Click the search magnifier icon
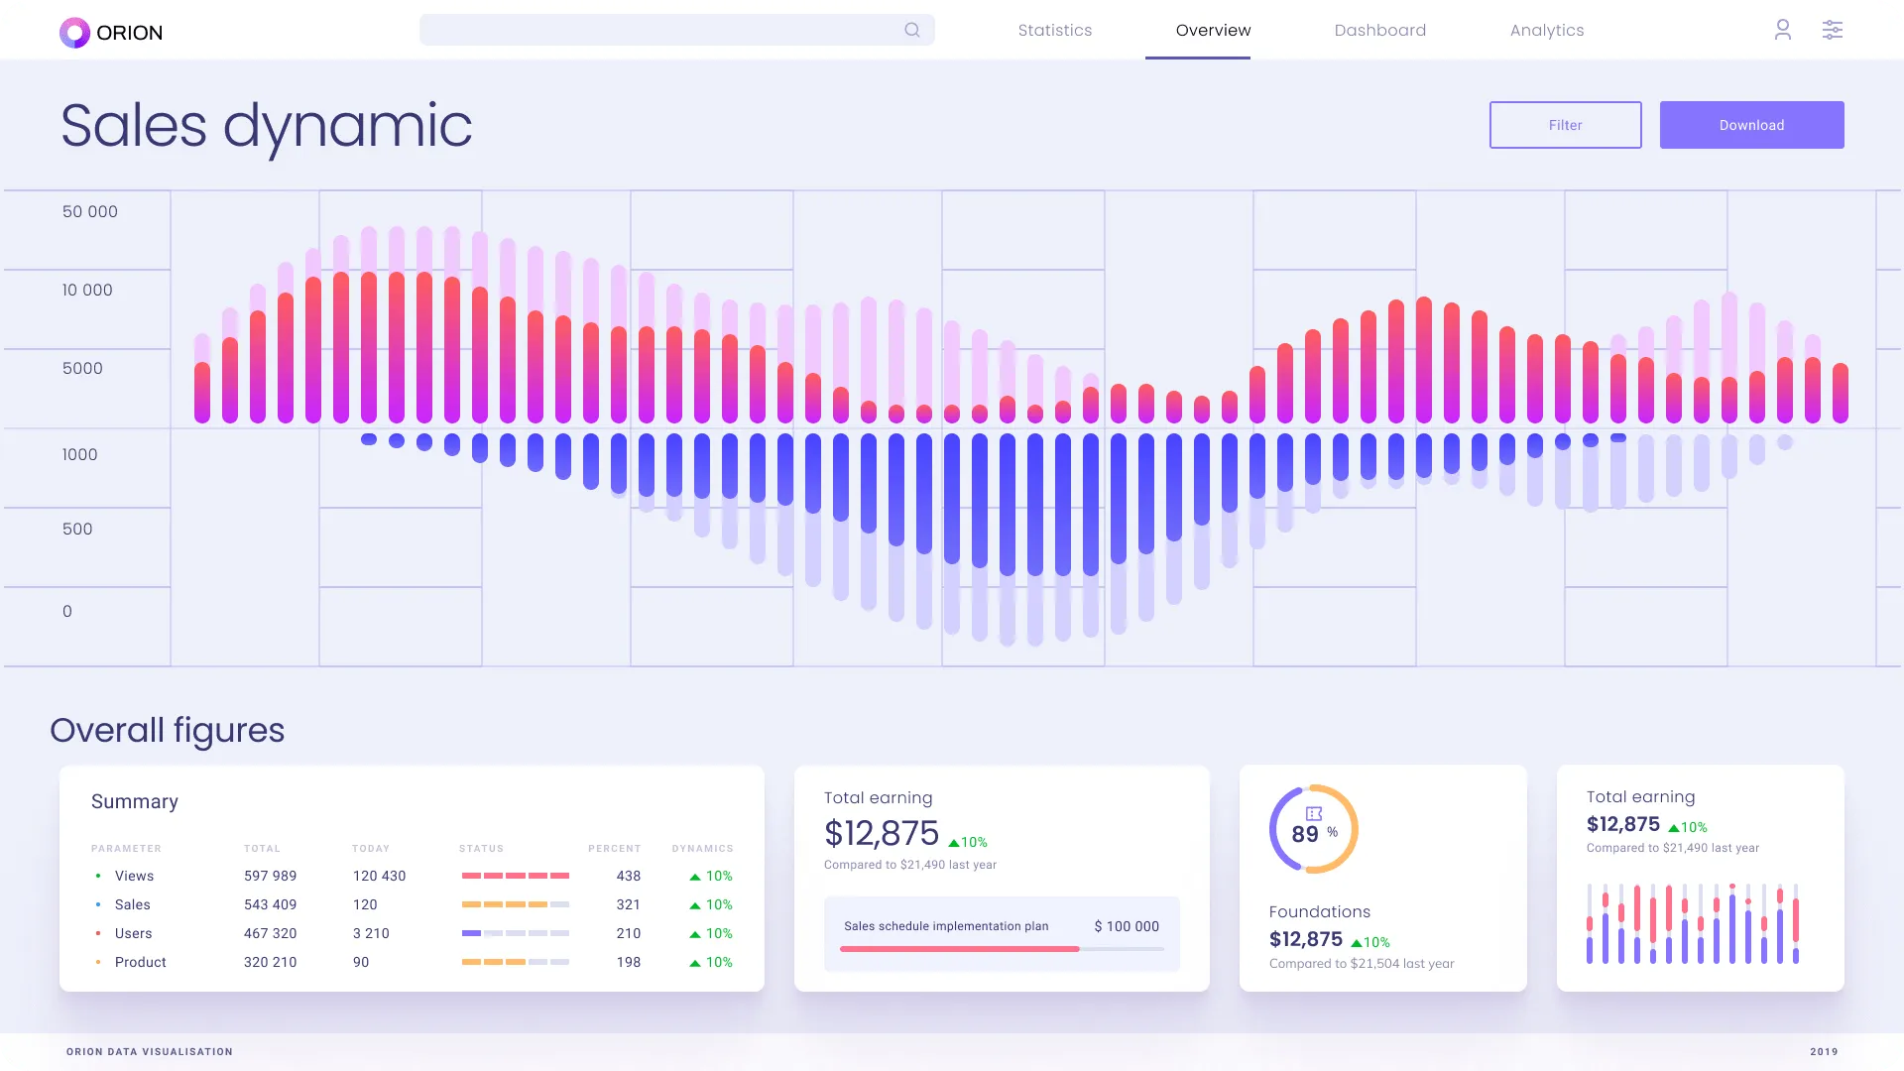 (911, 30)
